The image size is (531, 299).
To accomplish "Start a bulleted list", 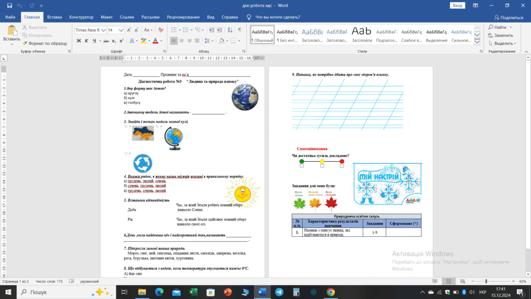I will point(174,30).
